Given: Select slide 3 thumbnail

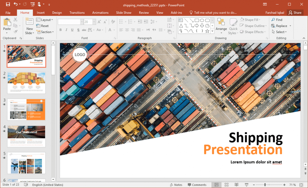Looking at the screenshot, I should pyautogui.click(x=26, y=109).
